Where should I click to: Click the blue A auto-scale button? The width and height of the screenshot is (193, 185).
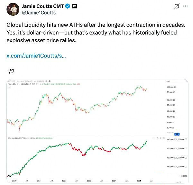[x=175, y=134]
